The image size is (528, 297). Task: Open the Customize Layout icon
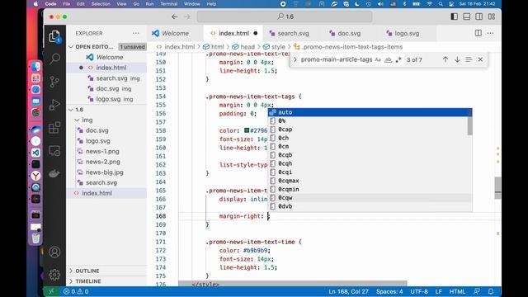tap(492, 16)
